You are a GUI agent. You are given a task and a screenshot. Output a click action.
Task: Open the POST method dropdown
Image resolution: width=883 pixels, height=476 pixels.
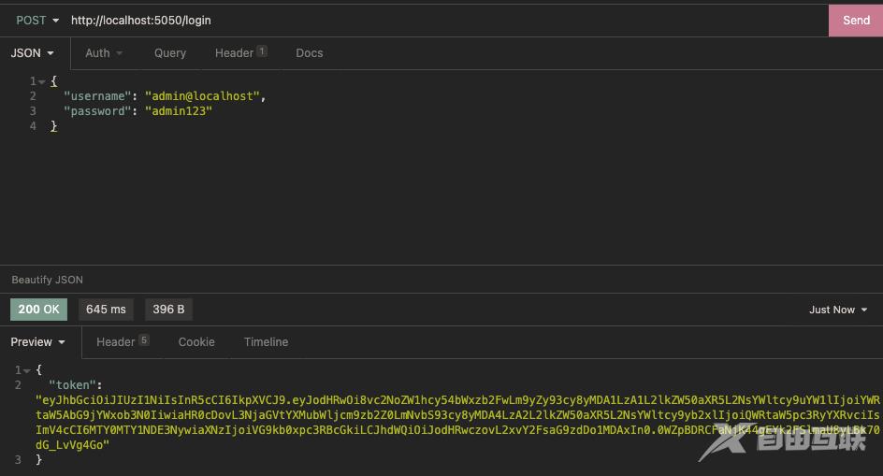point(37,21)
